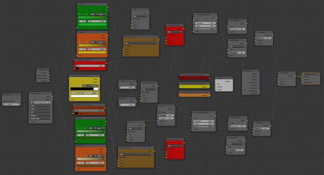Click the Pos 0.818 field in yellow ColorRamp
The height and width of the screenshot is (175, 324).
click(89, 93)
